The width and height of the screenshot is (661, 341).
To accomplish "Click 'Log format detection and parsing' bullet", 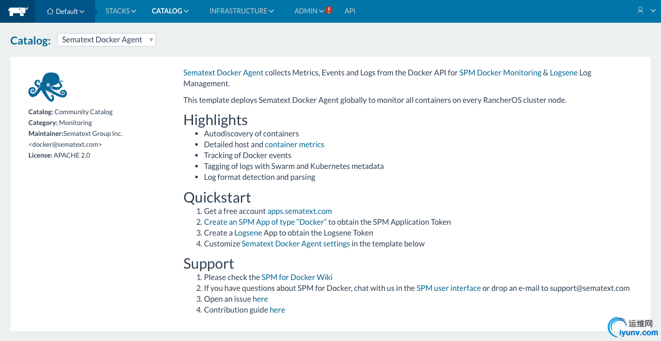I will (259, 177).
